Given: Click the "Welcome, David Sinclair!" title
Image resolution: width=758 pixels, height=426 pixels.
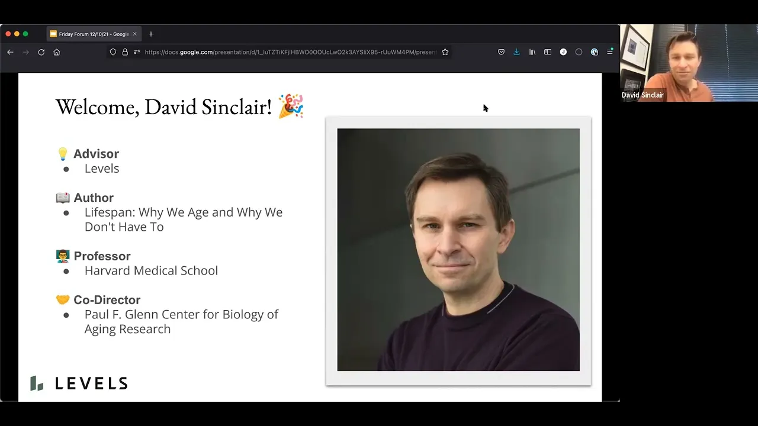Looking at the screenshot, I should click(163, 107).
